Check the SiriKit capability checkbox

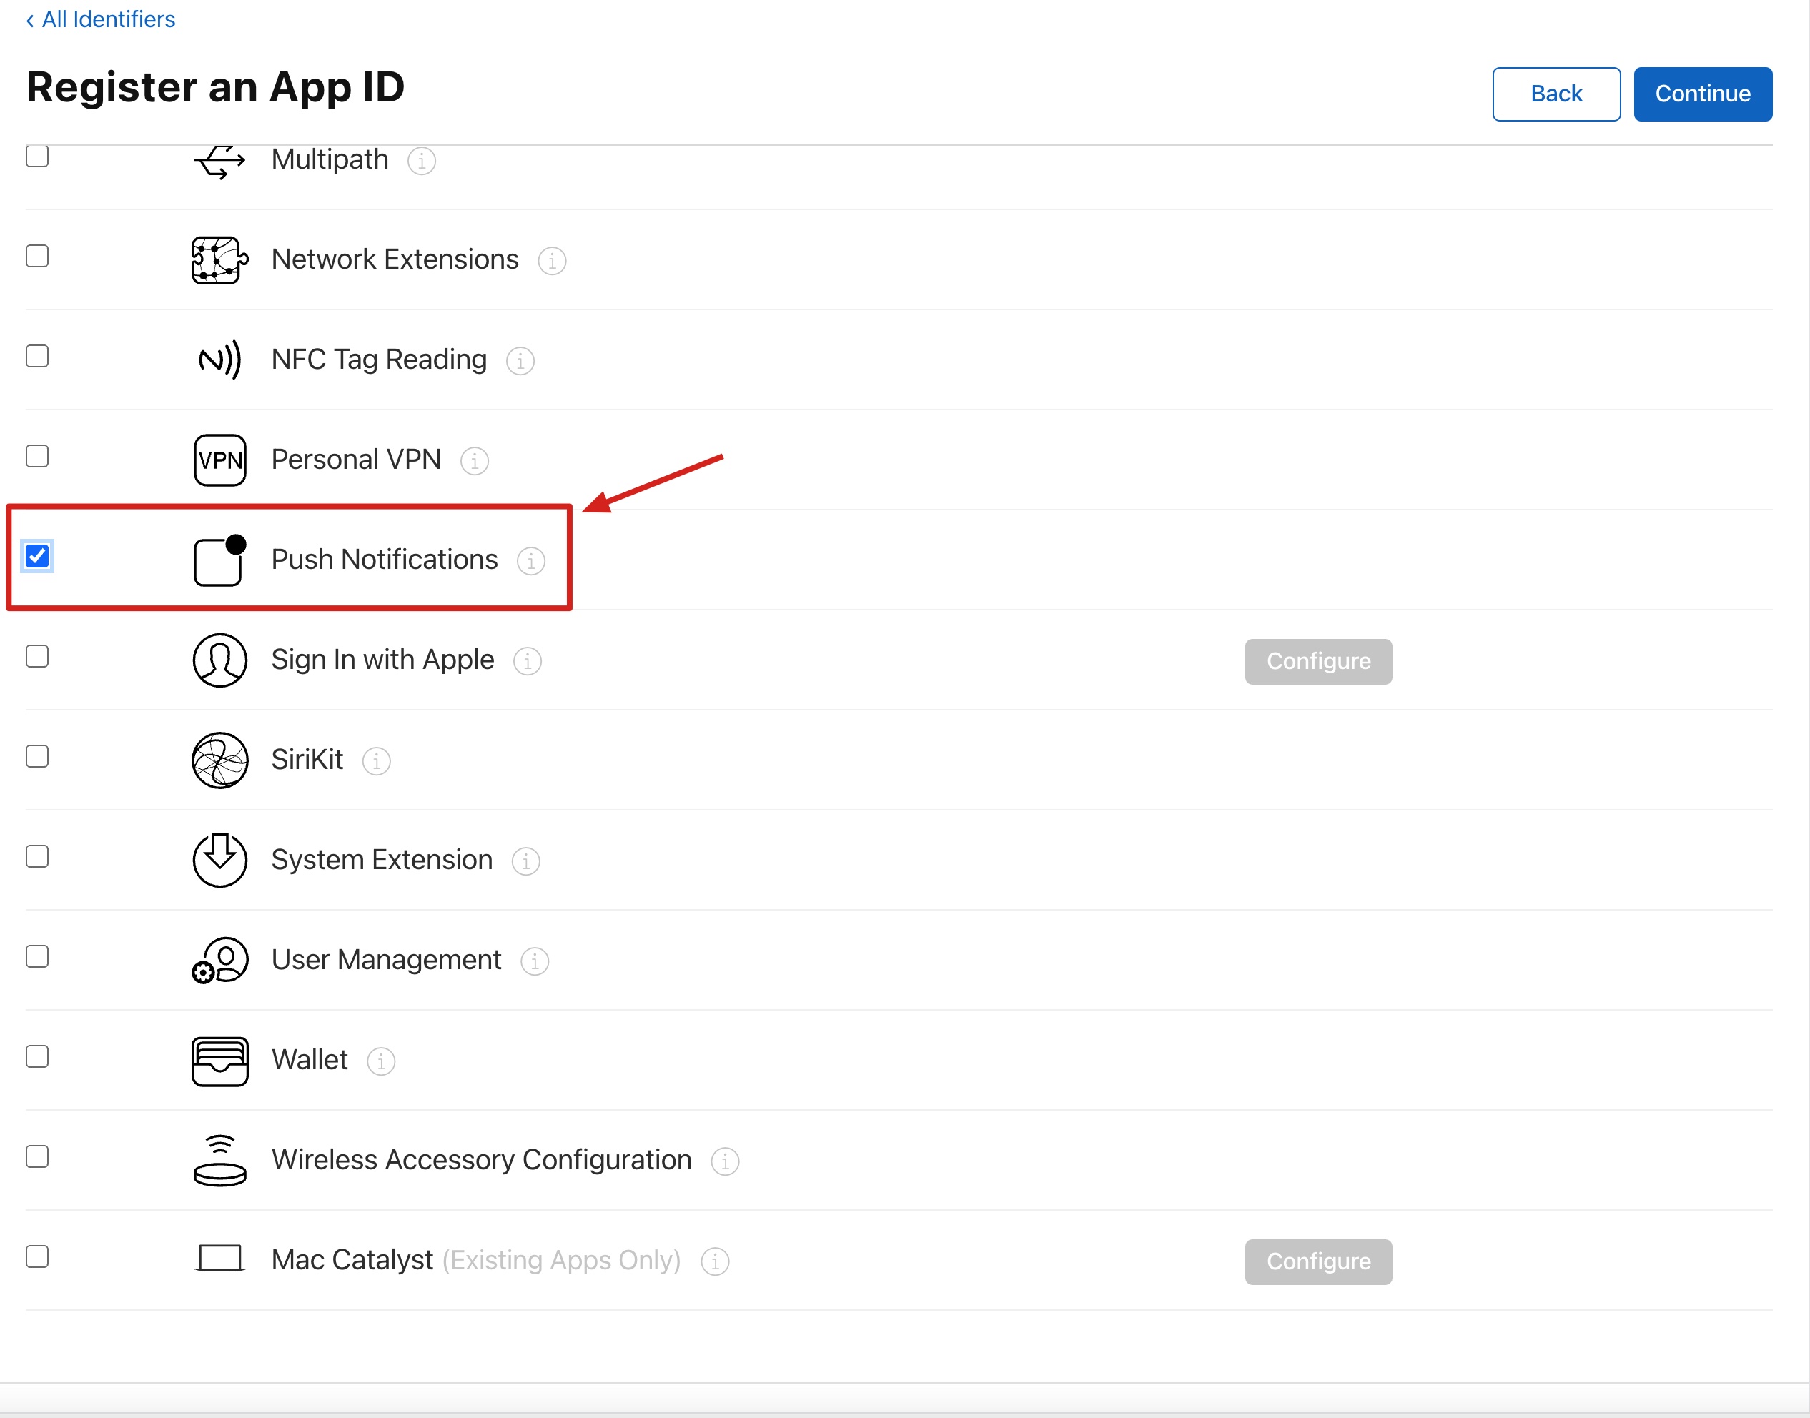pos(37,756)
